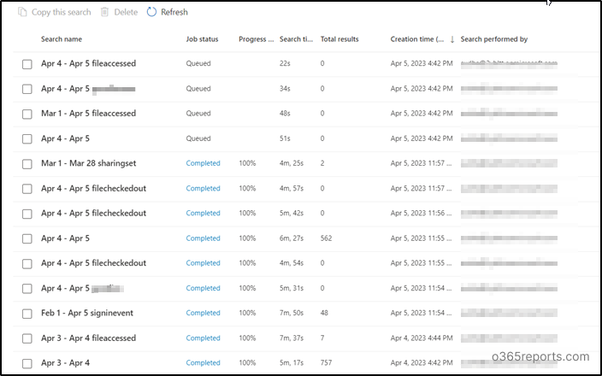Screen dimensions: 602x376
Task: Click the Copy this search icon
Action: 22,12
